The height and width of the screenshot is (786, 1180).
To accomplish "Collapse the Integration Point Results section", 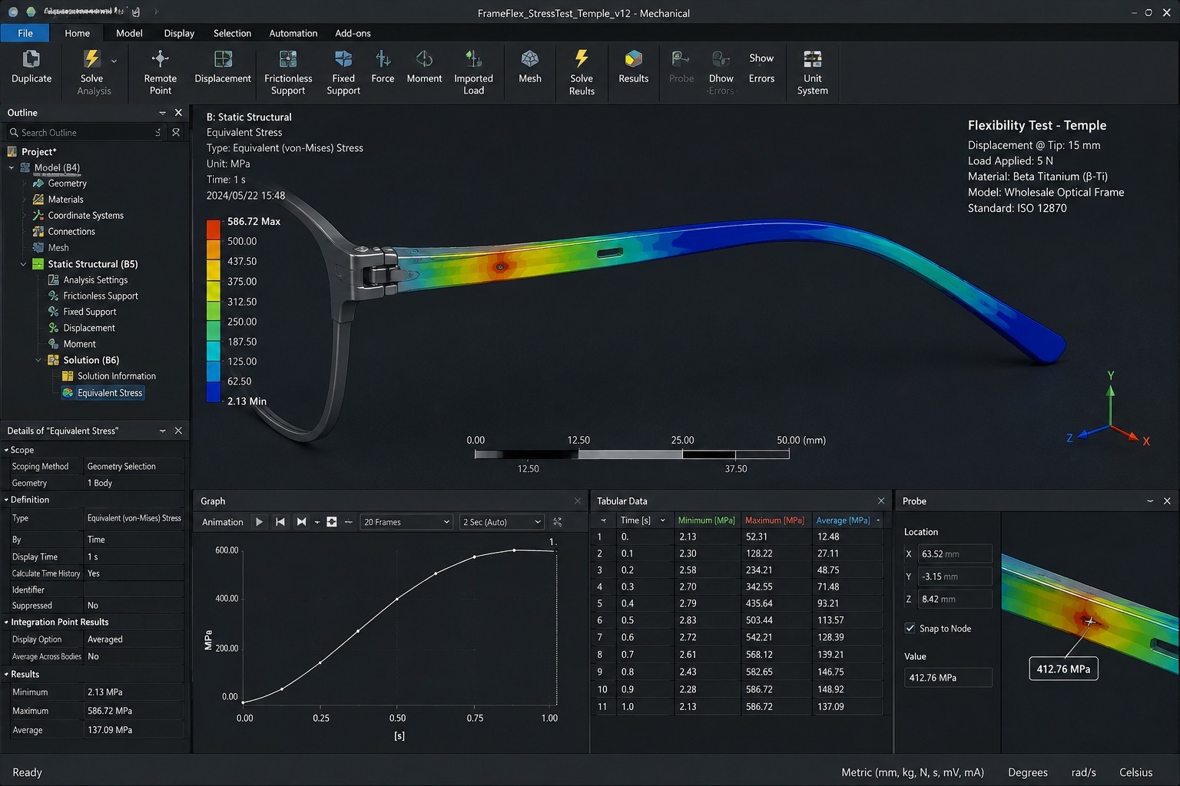I will pos(6,623).
